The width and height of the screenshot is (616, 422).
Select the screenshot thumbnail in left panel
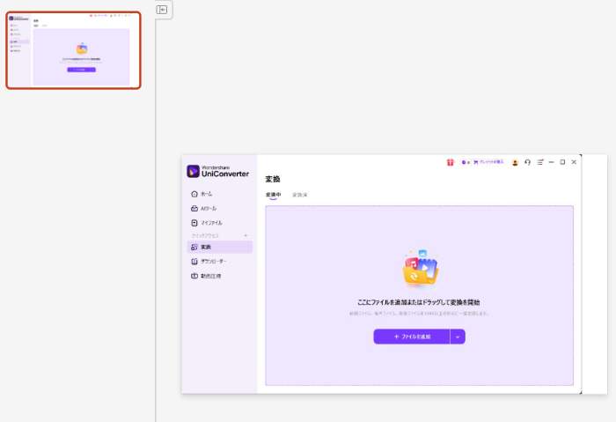(73, 50)
